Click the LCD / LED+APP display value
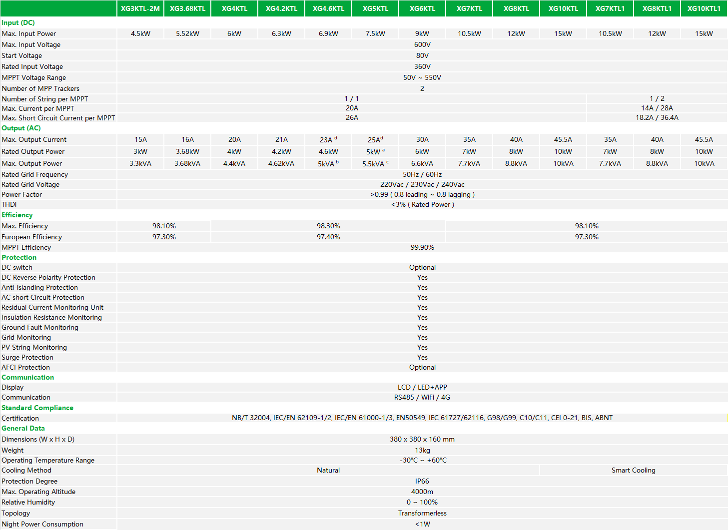The width and height of the screenshot is (728, 530). 422,387
